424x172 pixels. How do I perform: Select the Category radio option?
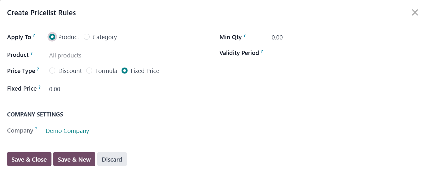[87, 37]
